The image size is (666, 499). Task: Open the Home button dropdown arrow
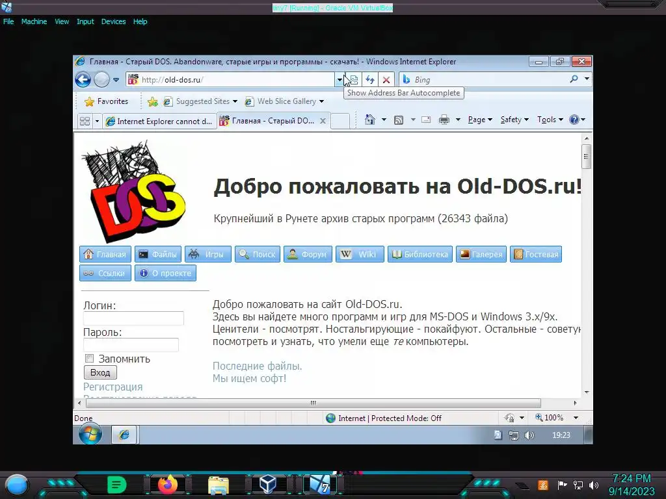point(384,120)
